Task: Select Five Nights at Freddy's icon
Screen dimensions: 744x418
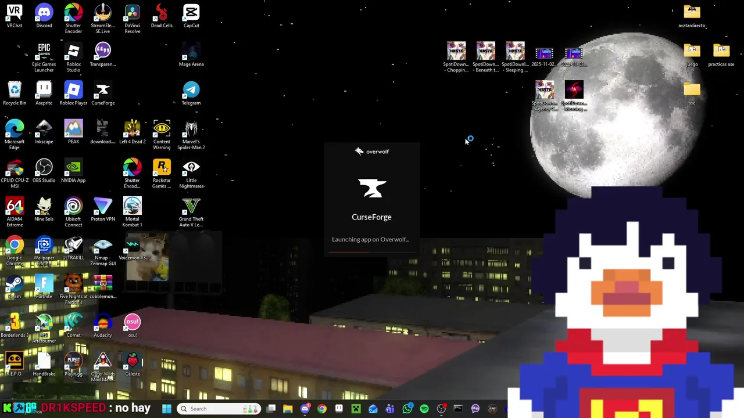Action: (x=73, y=290)
